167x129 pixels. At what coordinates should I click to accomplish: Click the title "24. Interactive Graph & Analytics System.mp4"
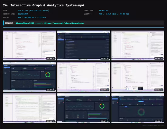tap(43, 5)
